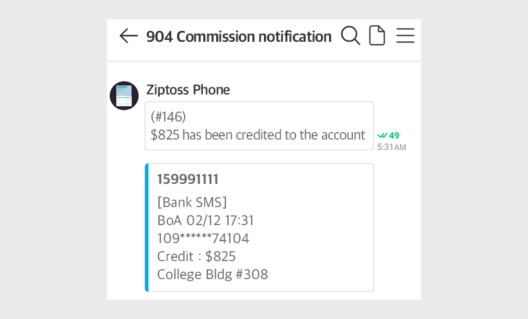528x319 pixels.
Task: Click the 5:31AM message timestamp
Action: (391, 147)
